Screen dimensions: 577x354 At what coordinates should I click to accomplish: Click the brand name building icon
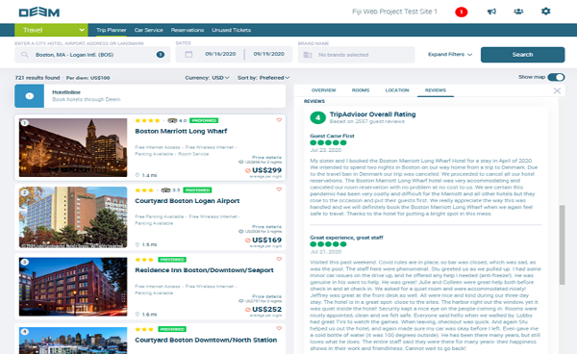tap(308, 55)
